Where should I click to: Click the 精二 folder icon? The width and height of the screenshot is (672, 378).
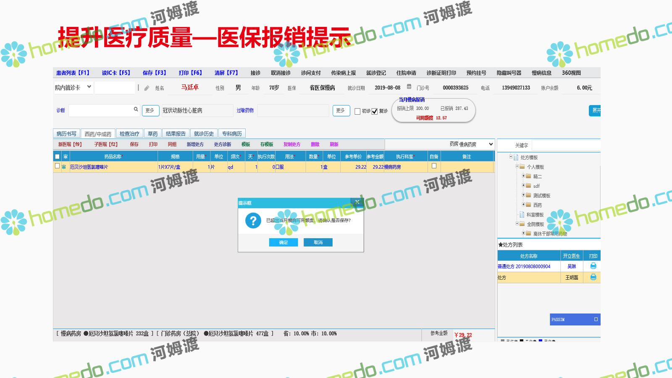tap(528, 176)
